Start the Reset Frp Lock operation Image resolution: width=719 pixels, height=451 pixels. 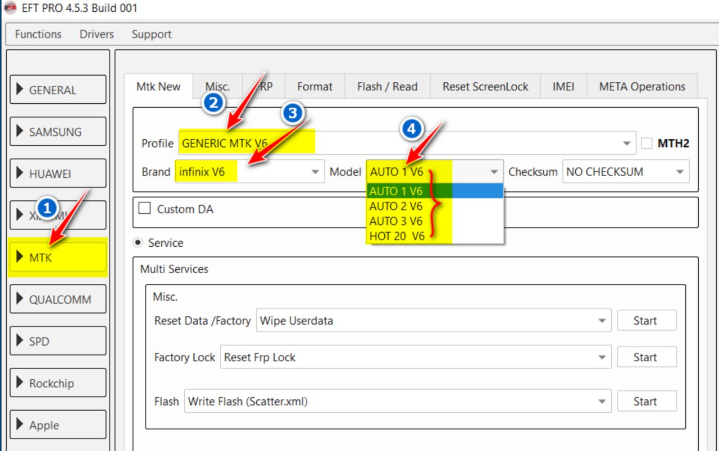point(647,357)
